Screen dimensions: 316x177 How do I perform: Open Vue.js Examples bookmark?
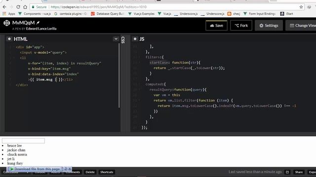coord(141,14)
